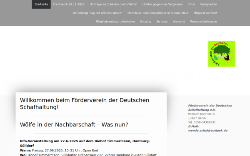Click the sidebar E-Mail: label
Image resolution: width=250 pixels, height=156 pixels.
(193, 126)
